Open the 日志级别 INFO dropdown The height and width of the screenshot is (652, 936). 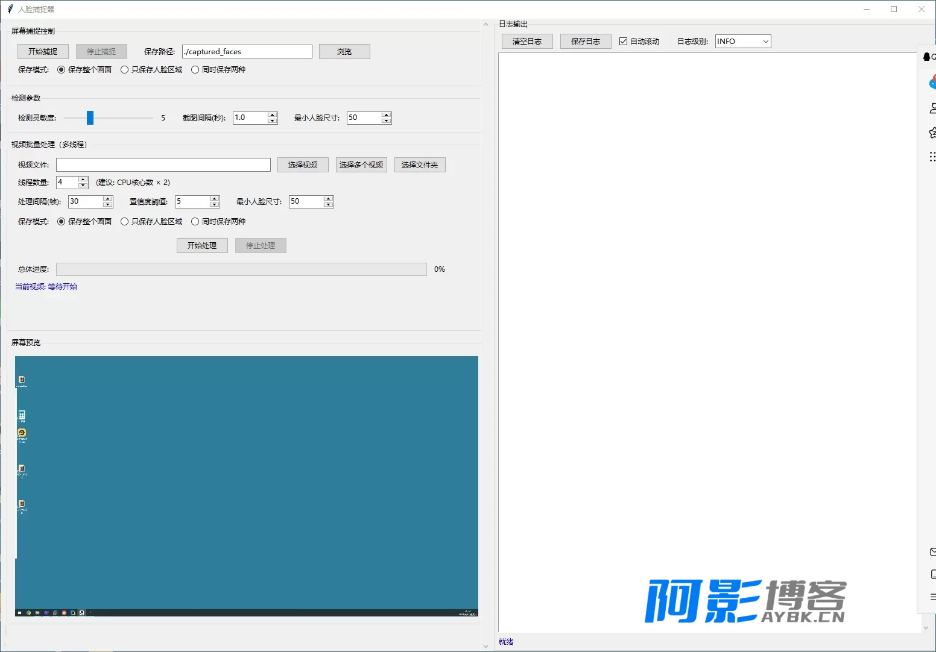[x=743, y=42]
